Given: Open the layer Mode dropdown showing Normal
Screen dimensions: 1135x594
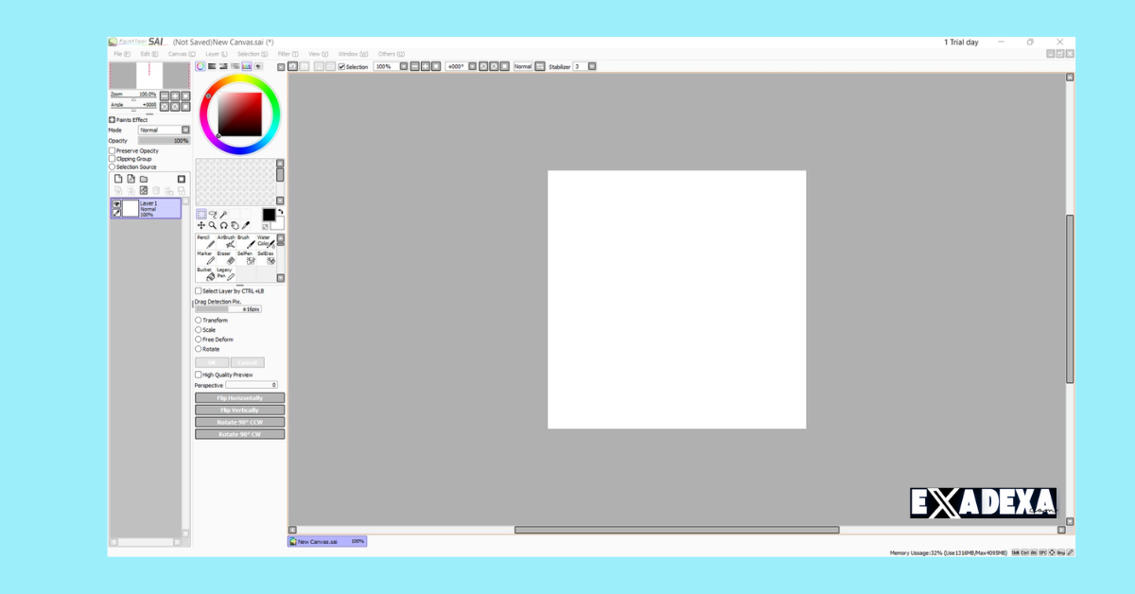Looking at the screenshot, I should point(184,130).
